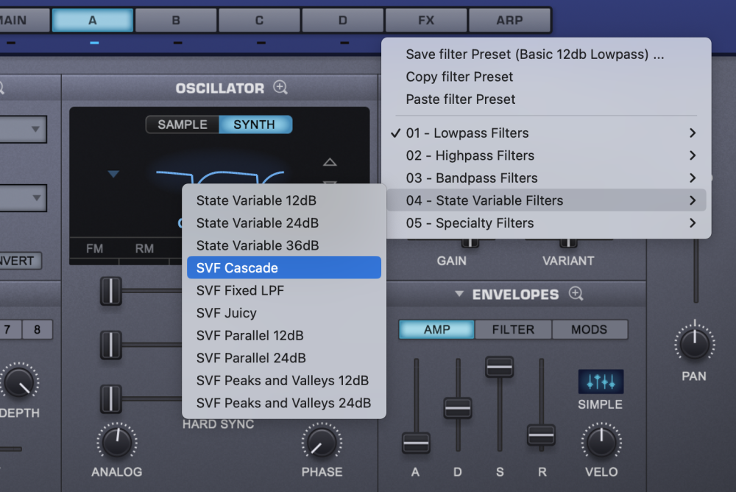This screenshot has width=736, height=492.
Task: Click the down arrow waveform stepper
Action: coord(330,182)
